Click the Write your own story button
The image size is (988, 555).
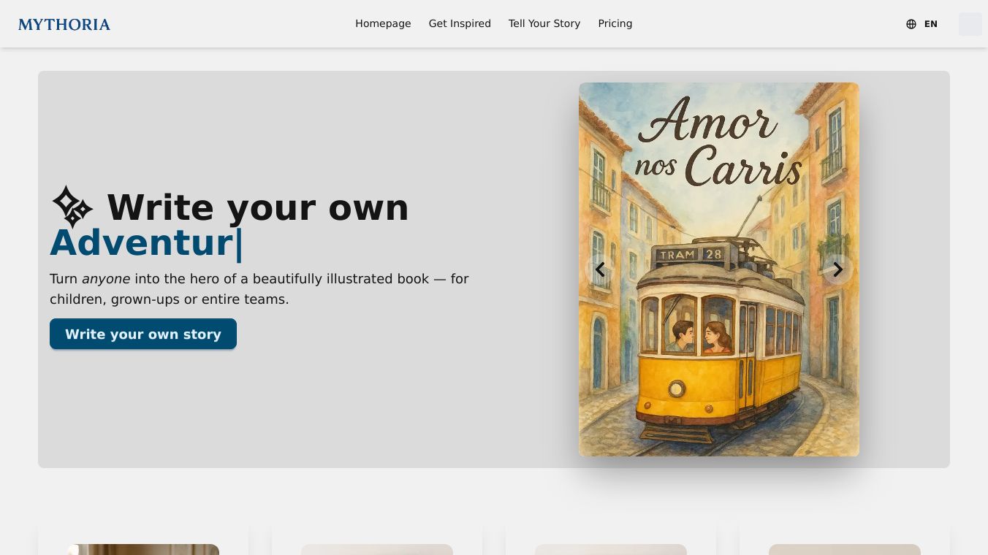pyautogui.click(x=143, y=334)
